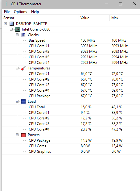
Task: Click the red Powers bars icon
Action: tap(23, 135)
